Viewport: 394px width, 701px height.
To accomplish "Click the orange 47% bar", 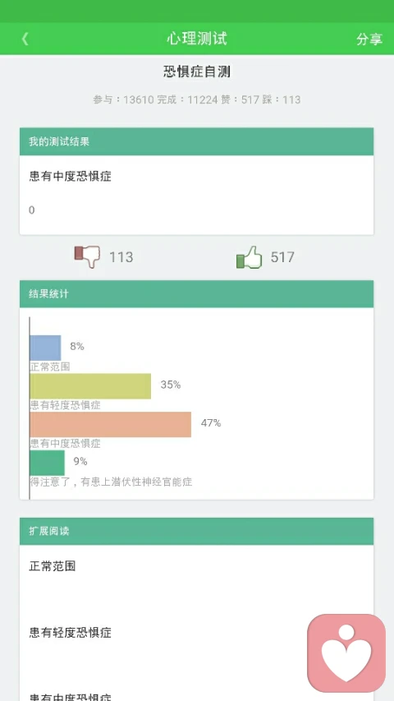I will click(x=110, y=424).
